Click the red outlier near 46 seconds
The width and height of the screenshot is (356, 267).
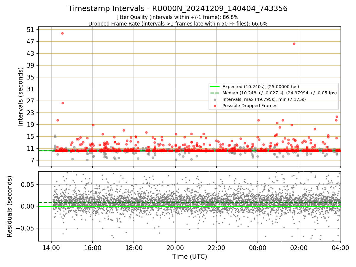pyautogui.click(x=294, y=44)
